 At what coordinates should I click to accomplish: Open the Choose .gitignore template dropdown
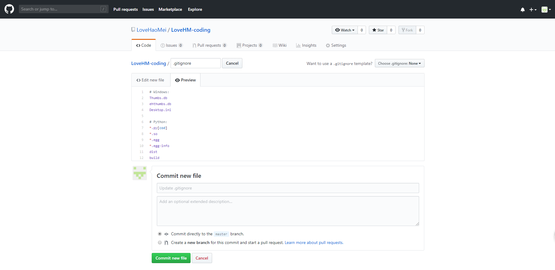click(x=399, y=63)
